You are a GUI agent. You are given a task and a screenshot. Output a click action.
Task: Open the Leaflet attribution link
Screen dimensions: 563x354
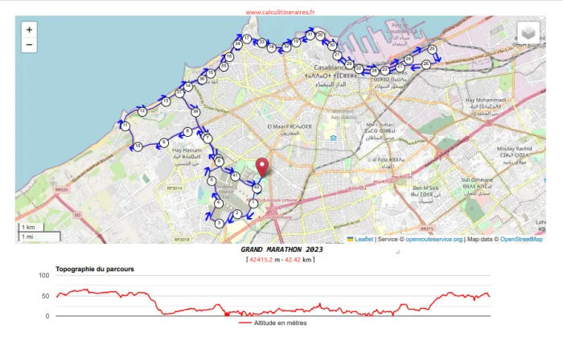(x=363, y=239)
